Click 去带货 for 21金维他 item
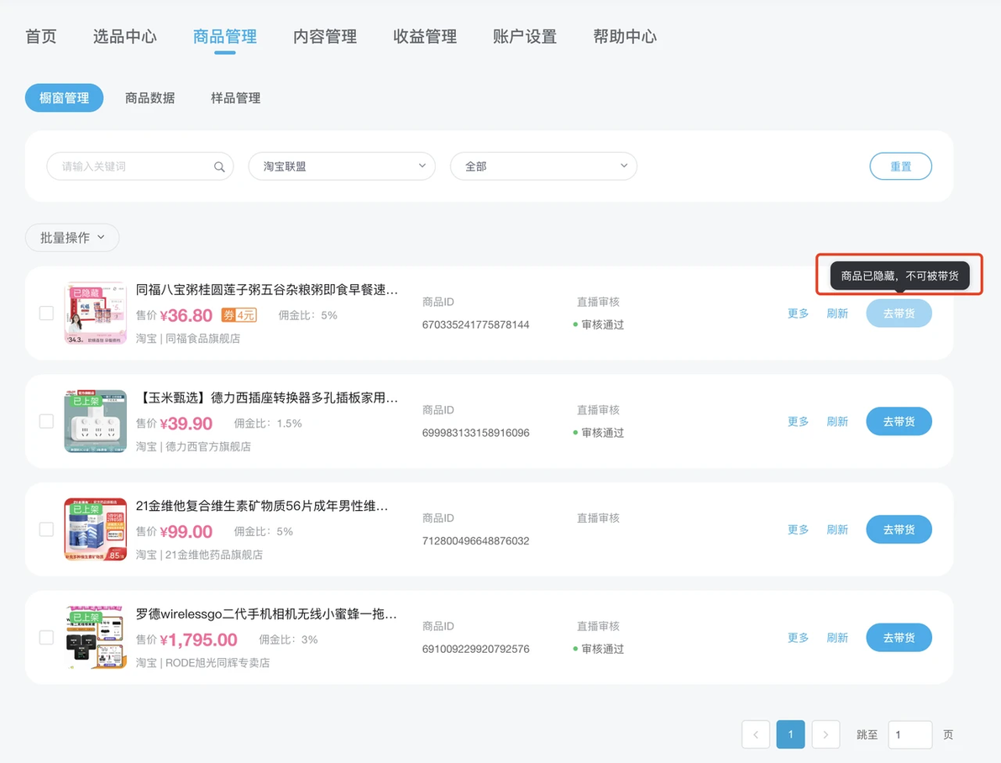Screen dimensions: 1001x763 [x=899, y=529]
